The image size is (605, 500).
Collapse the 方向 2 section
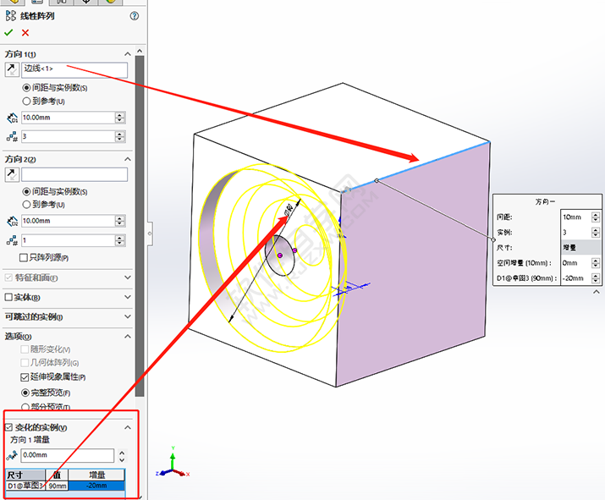pyautogui.click(x=127, y=159)
